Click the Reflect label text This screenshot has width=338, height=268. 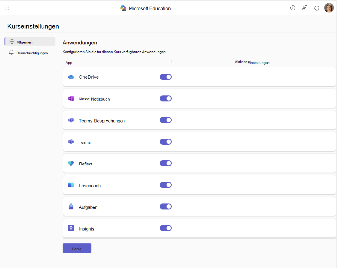click(86, 164)
